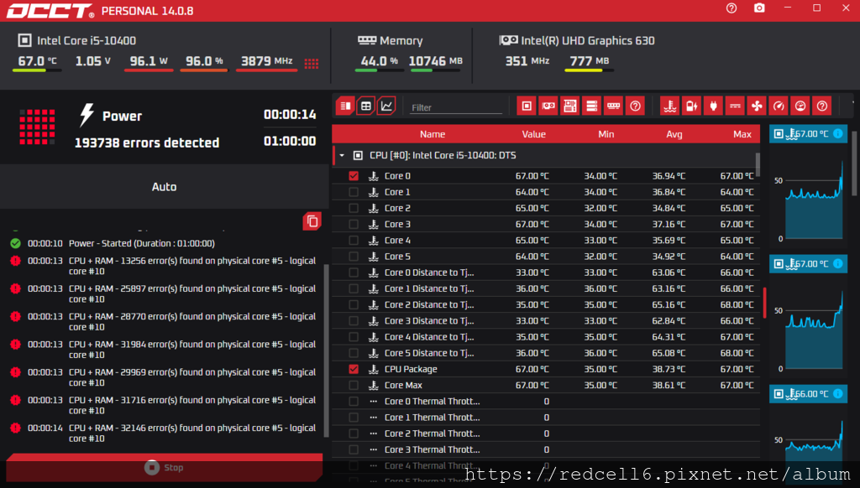Uncheck the Core 0 temperature checkbox
860x488 pixels.
click(x=354, y=176)
